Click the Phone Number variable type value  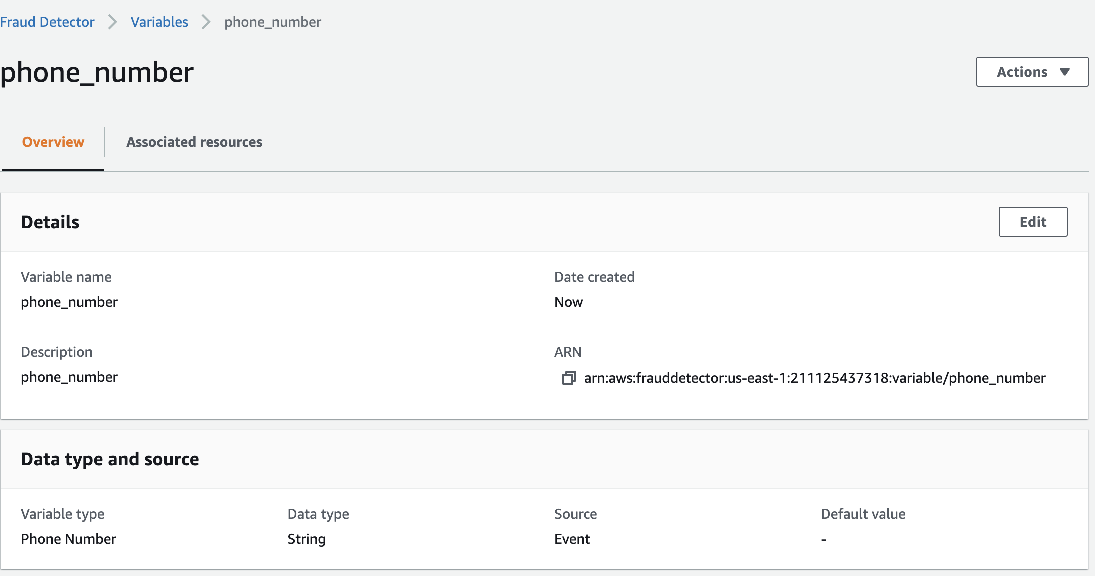coord(68,539)
